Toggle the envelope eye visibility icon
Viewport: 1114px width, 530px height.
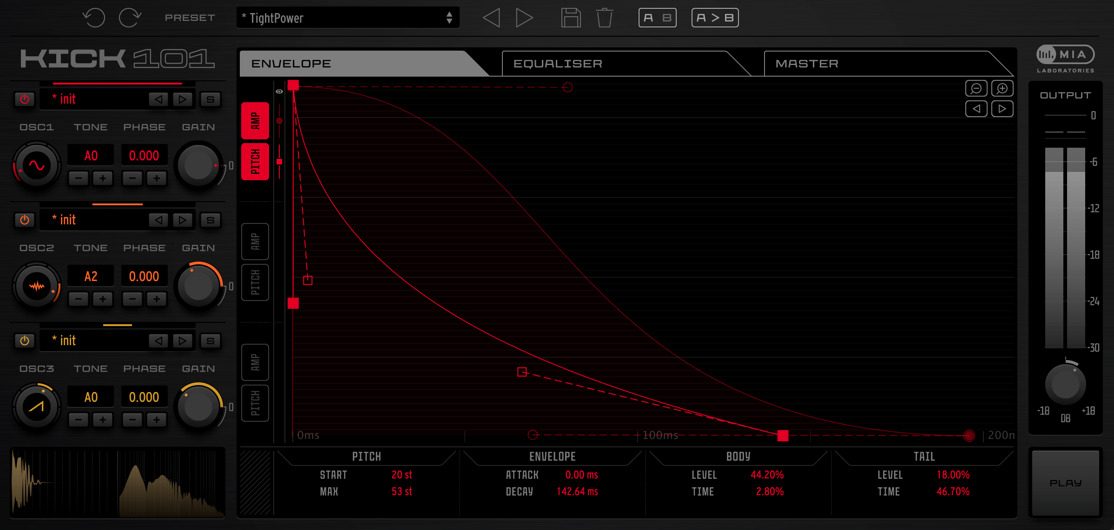pos(279,92)
